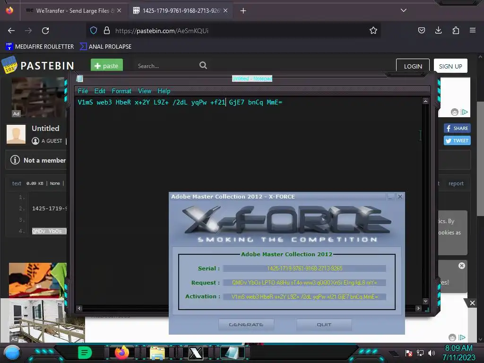This screenshot has height=363, width=484.
Task: Open Notepad's Edit menu
Action: click(x=100, y=91)
